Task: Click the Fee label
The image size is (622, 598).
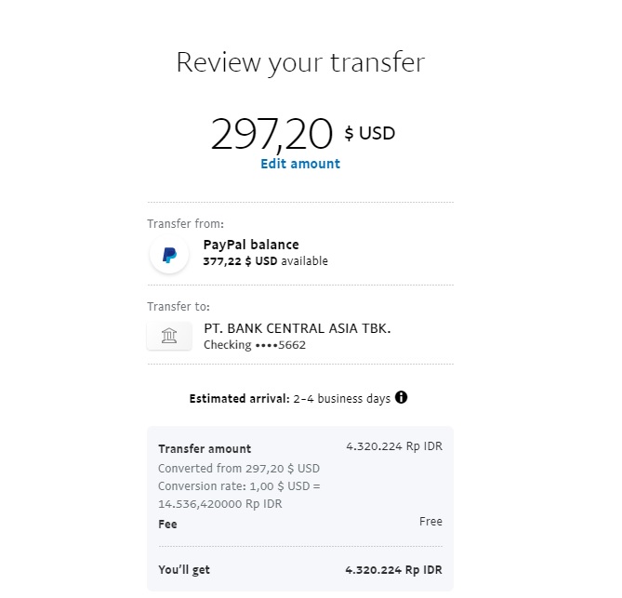Action: pos(167,525)
